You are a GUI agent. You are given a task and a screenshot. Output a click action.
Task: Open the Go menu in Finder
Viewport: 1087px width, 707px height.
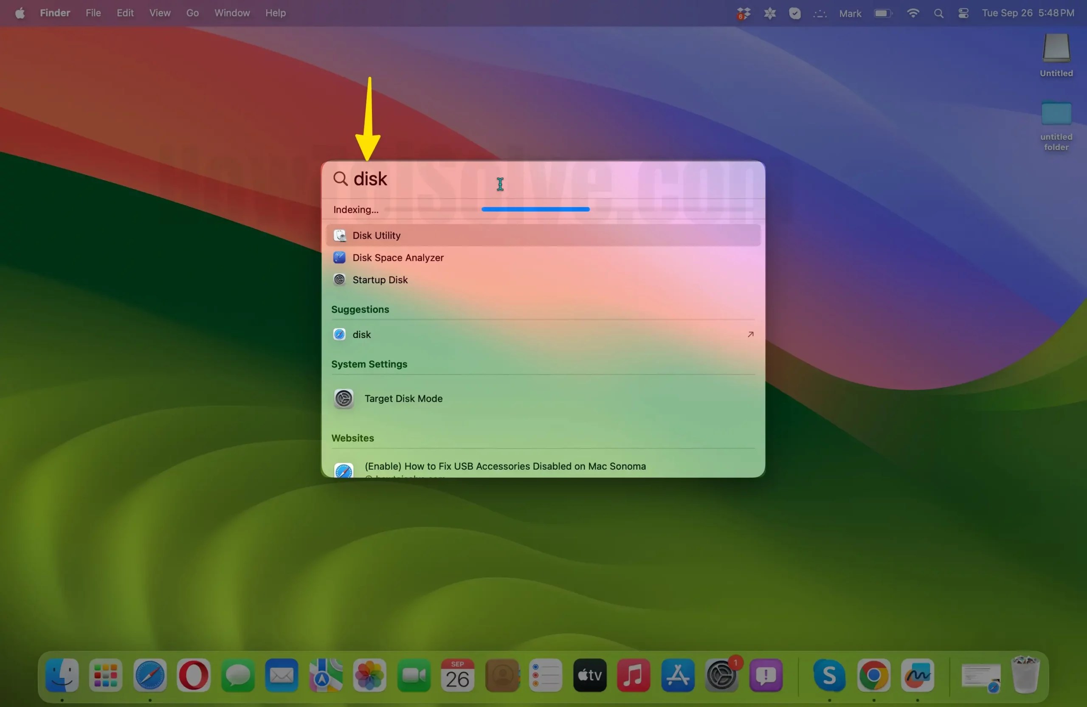(x=192, y=13)
